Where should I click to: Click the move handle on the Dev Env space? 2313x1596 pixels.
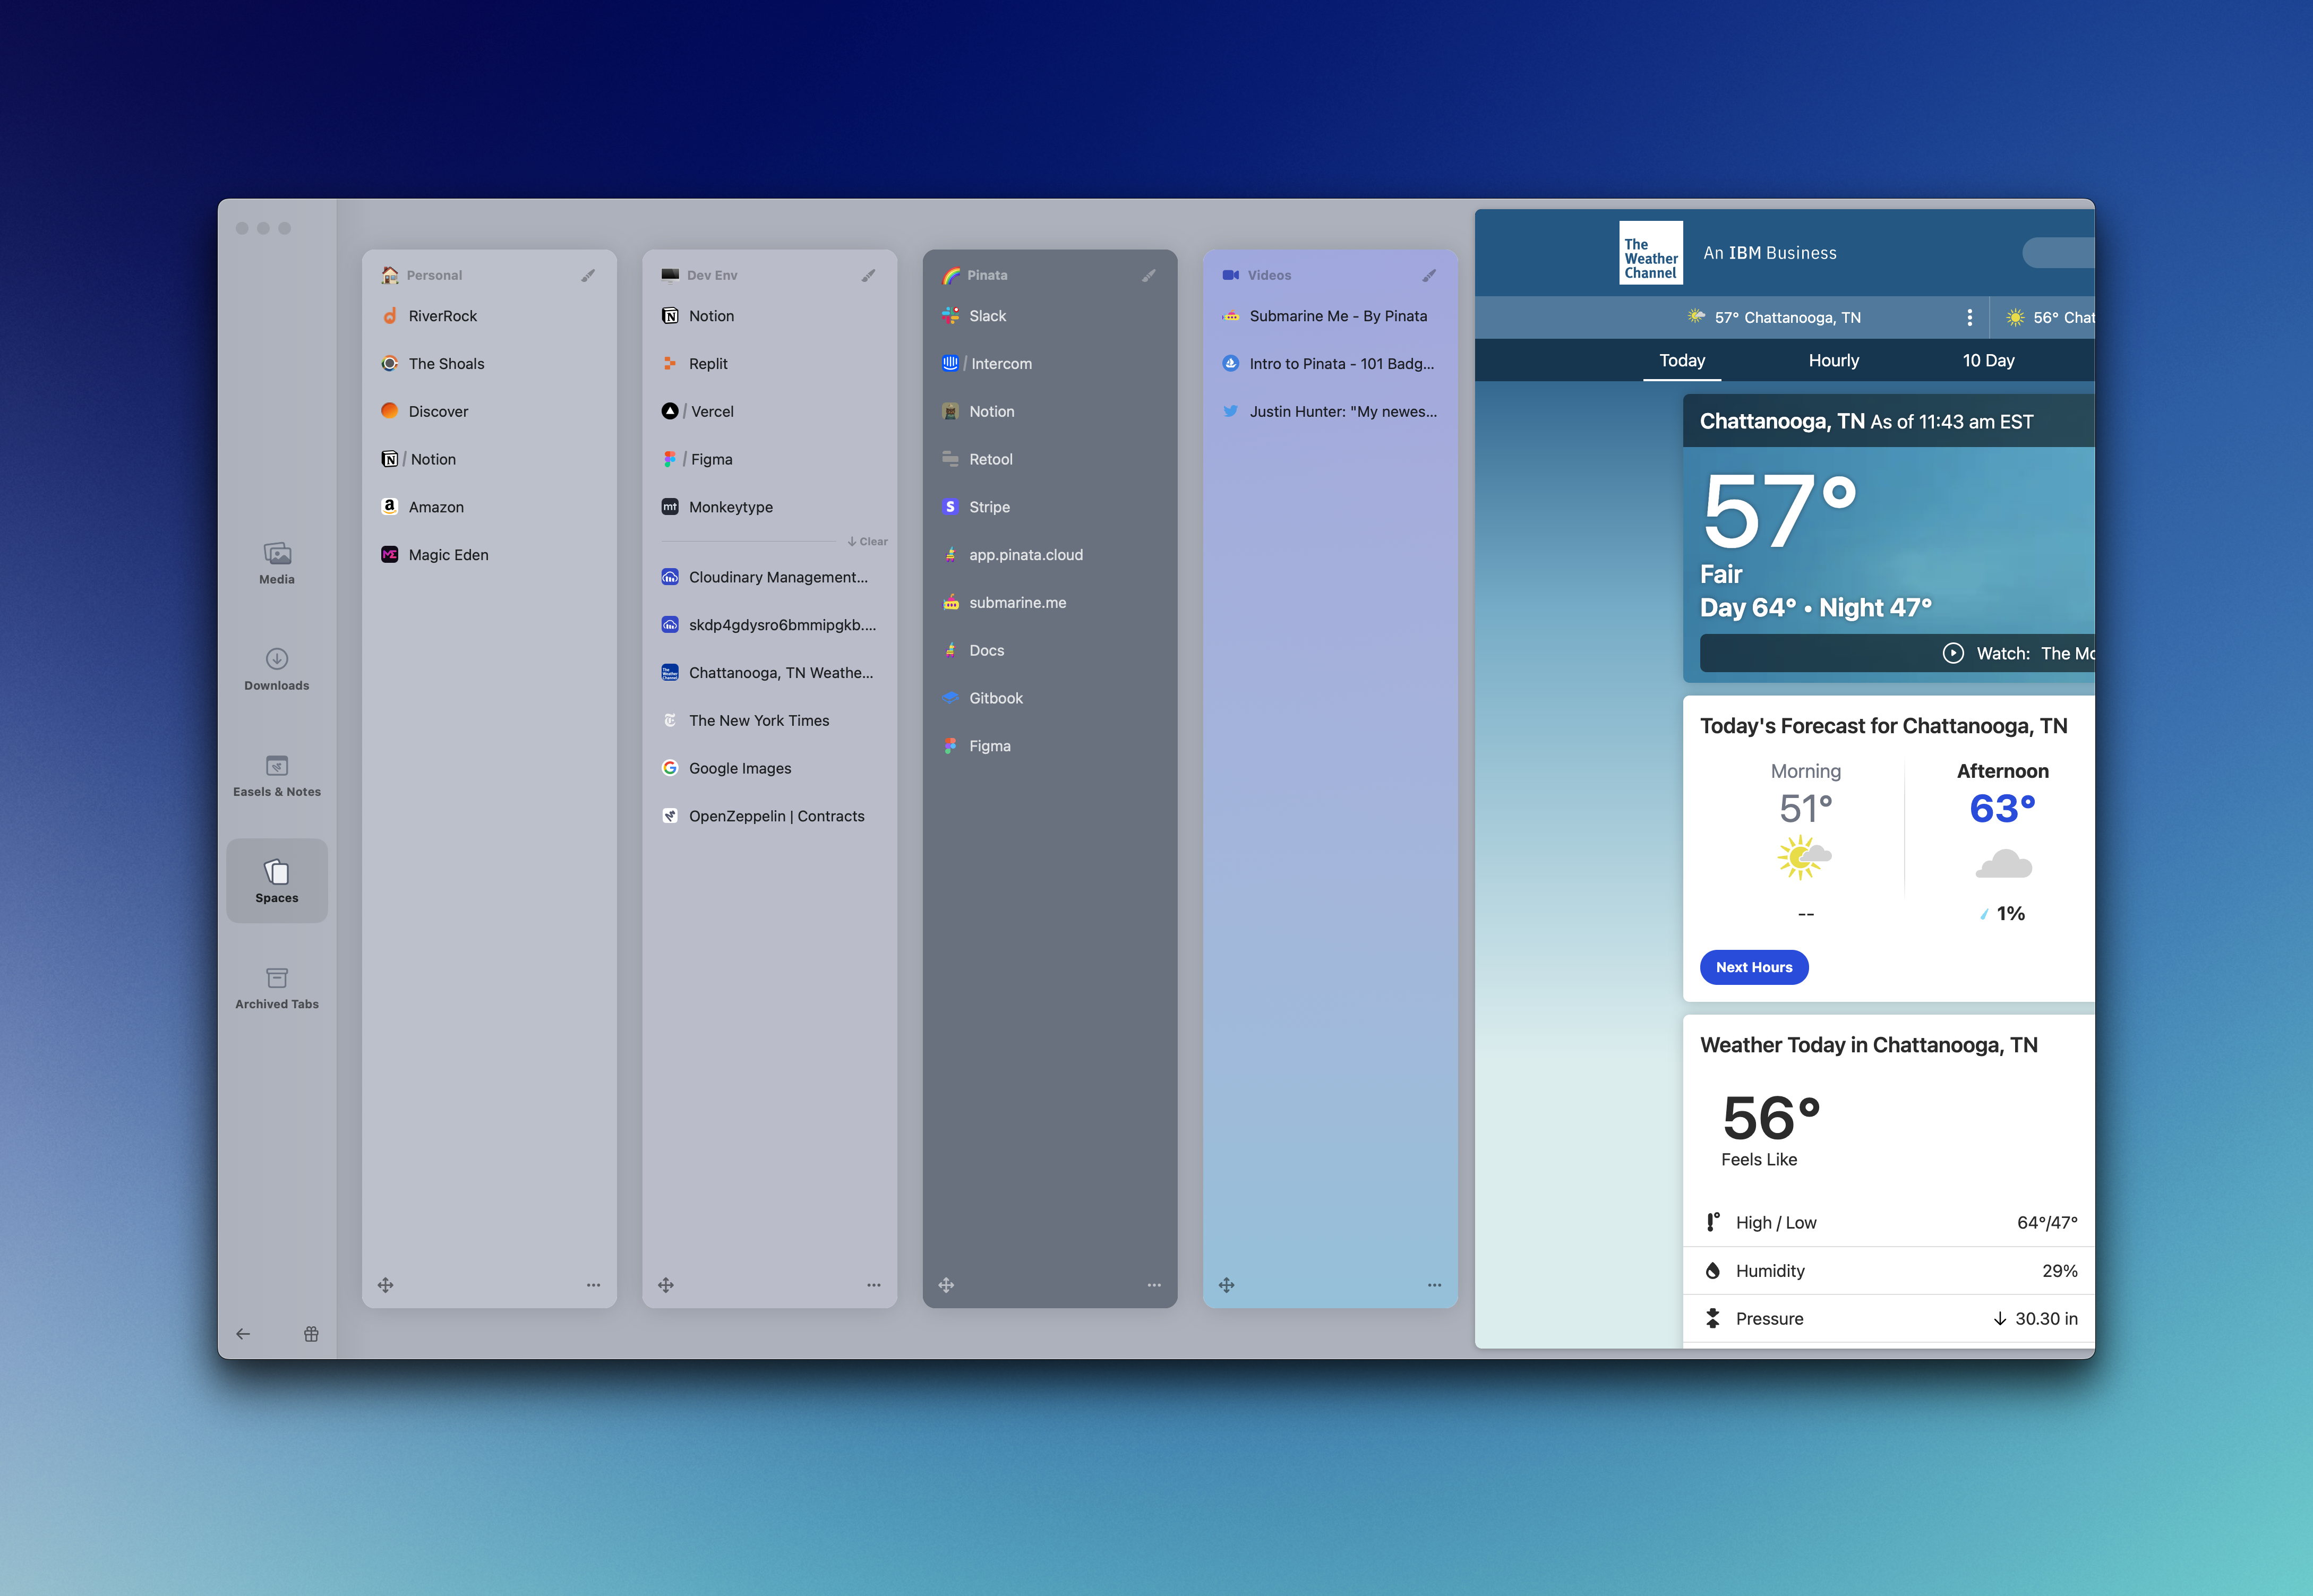tap(666, 1285)
